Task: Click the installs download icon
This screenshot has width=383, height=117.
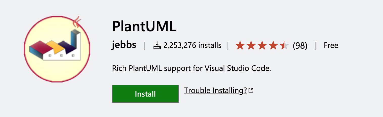Action: 157,45
